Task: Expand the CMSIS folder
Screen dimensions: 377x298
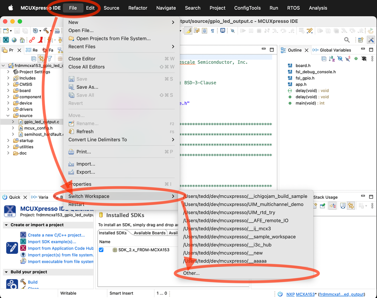Action: (8, 84)
